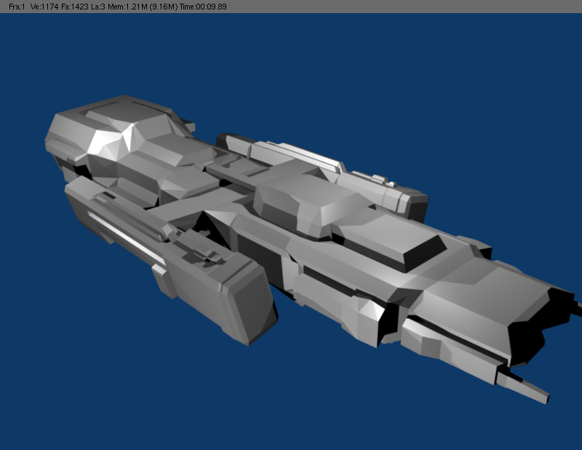Click the Mem:1.21M (9.16M) memory readout
This screenshot has height=450, width=582.
point(143,7)
